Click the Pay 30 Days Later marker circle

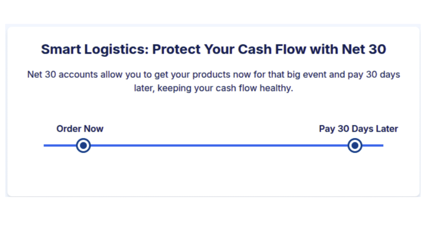pyautogui.click(x=355, y=146)
